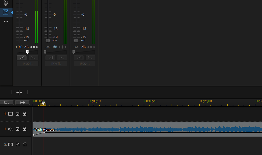Screen dimensions: 262x155
Task: Open the add tracks manager button
Action: tap(7, 102)
